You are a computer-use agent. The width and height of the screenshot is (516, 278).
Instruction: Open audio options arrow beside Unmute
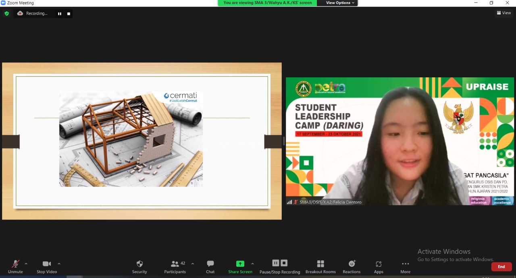tap(26, 264)
